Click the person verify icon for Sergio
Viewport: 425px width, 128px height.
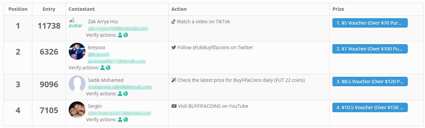pos(120,120)
